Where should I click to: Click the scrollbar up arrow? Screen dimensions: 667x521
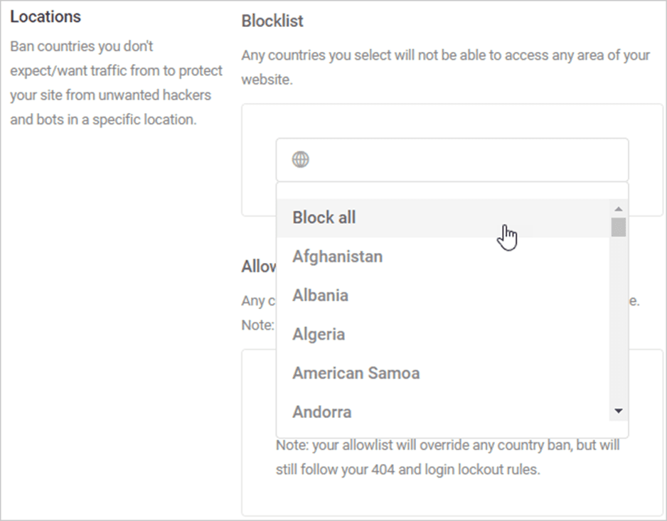[619, 208]
